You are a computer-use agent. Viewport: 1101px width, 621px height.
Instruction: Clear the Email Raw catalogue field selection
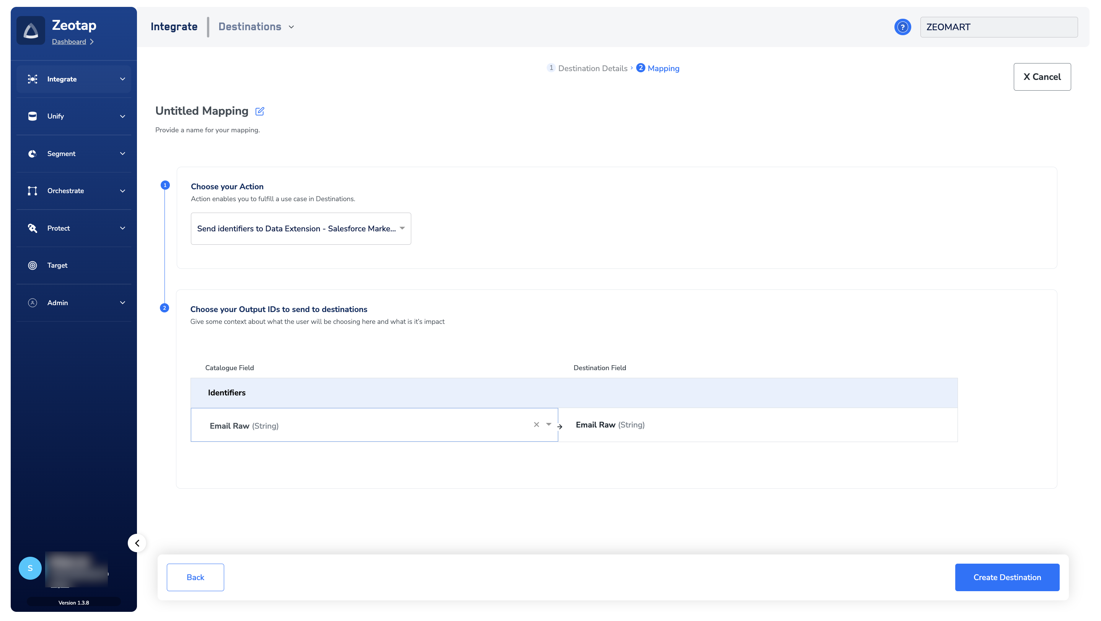click(x=536, y=424)
